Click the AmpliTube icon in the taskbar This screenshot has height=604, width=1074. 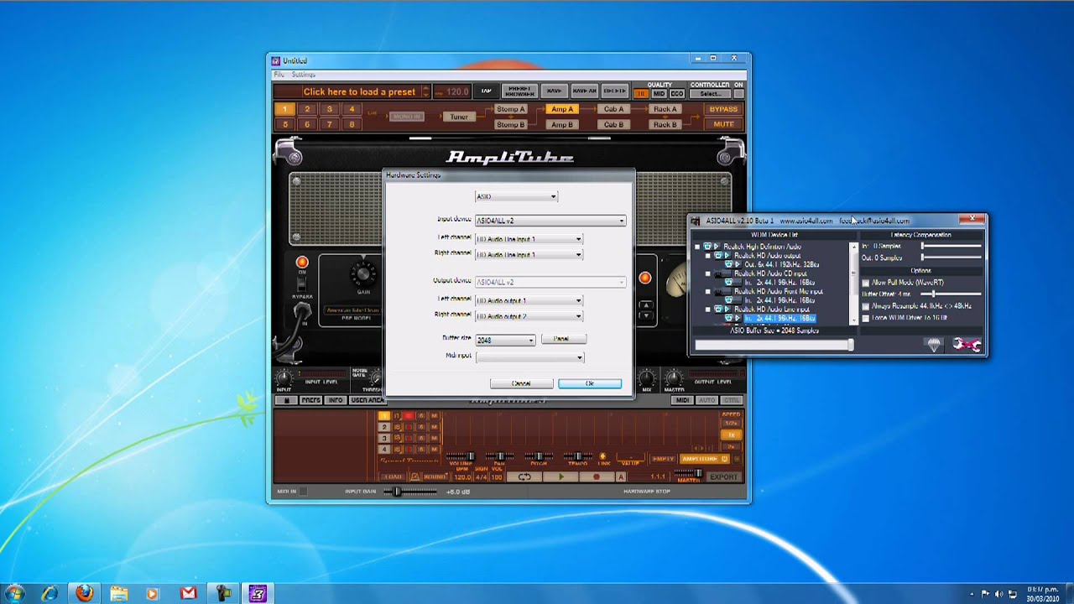(x=258, y=593)
